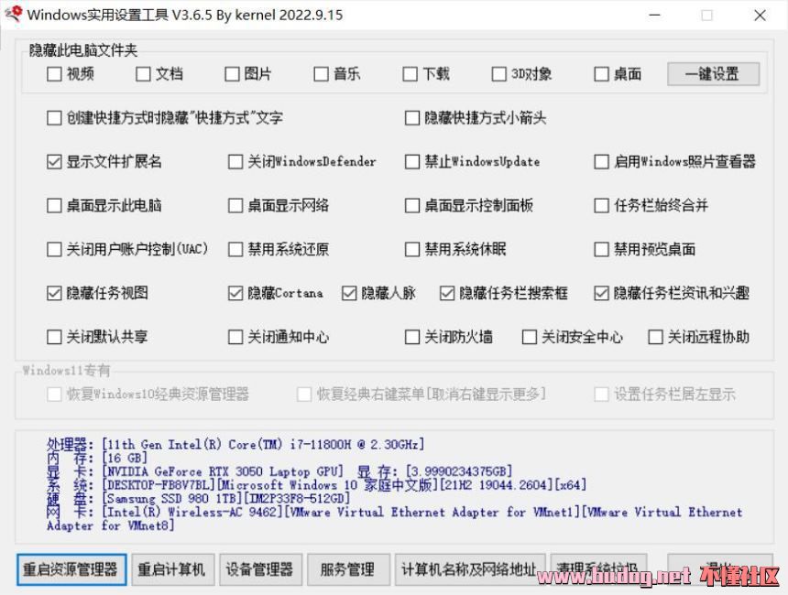The height and width of the screenshot is (595, 788).
Task: Click the 一键设置 button
Action: (x=713, y=74)
